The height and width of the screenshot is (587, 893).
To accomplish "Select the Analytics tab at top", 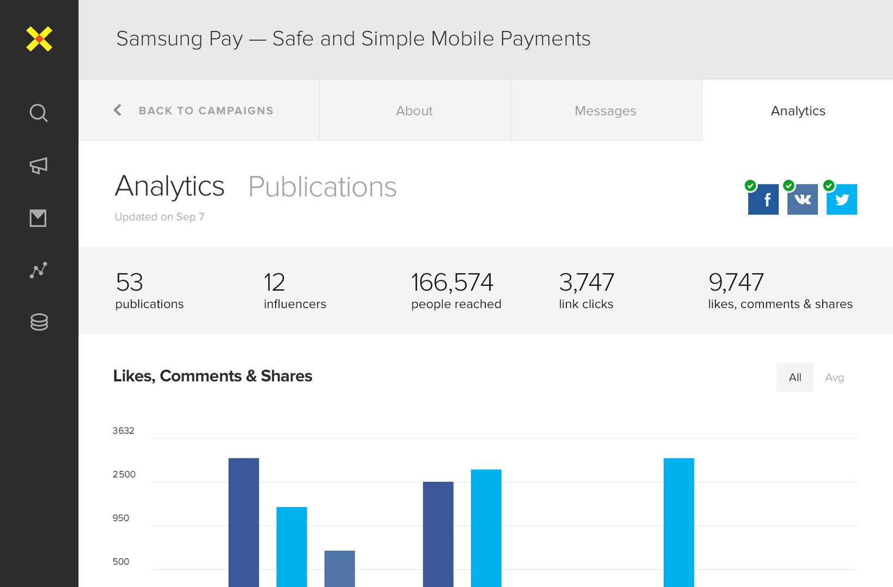I will pyautogui.click(x=798, y=110).
